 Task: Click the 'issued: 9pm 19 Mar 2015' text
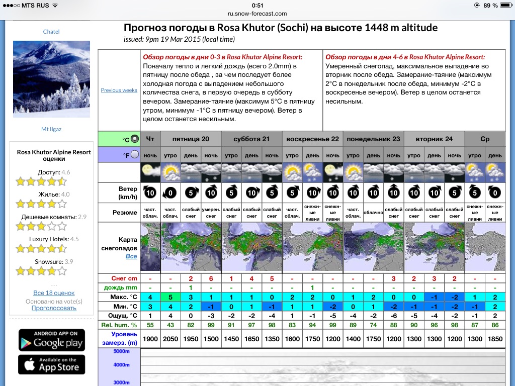[180, 39]
